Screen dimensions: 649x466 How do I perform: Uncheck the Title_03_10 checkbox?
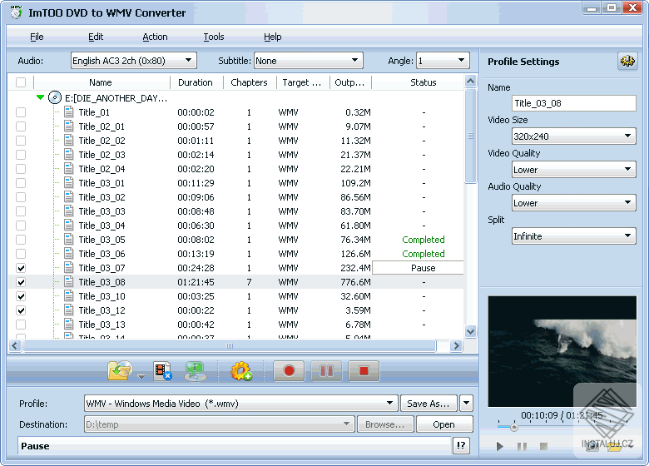(21, 296)
